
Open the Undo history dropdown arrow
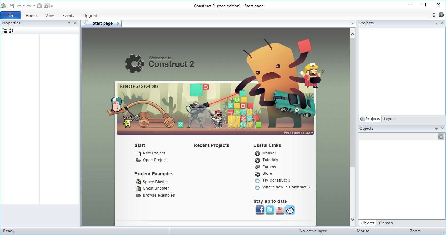coord(24,6)
